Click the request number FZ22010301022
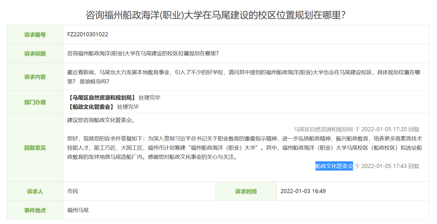 pos(87,34)
